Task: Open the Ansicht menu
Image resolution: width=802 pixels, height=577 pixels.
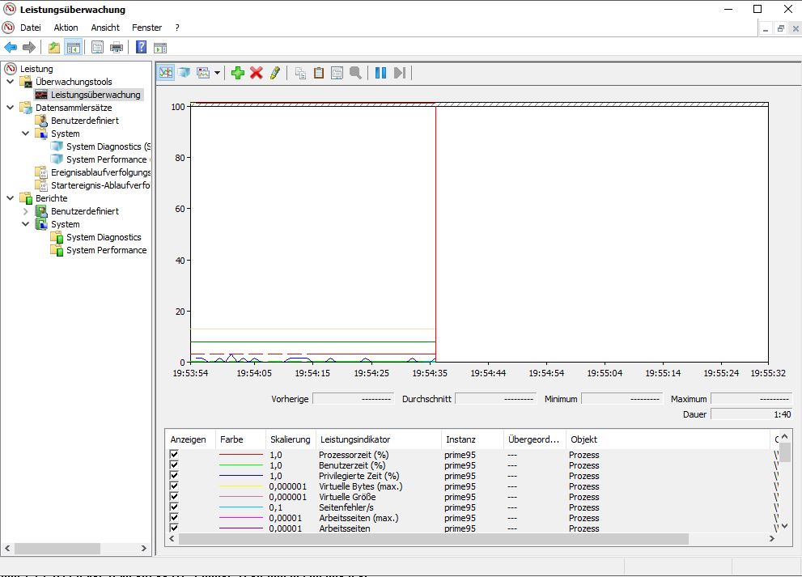Action: [x=105, y=28]
